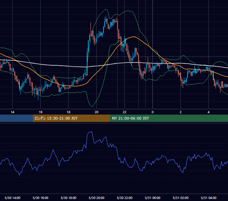Click the 5/30 20:00 time label
228x201 pixels.
[97, 198]
